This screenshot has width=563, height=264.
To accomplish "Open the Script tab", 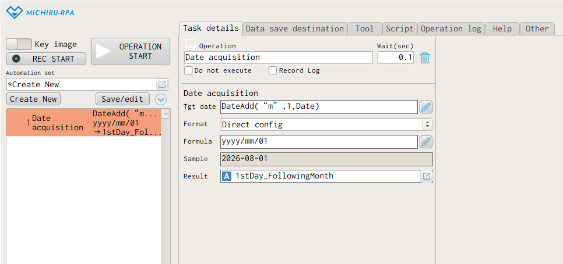I will [400, 28].
